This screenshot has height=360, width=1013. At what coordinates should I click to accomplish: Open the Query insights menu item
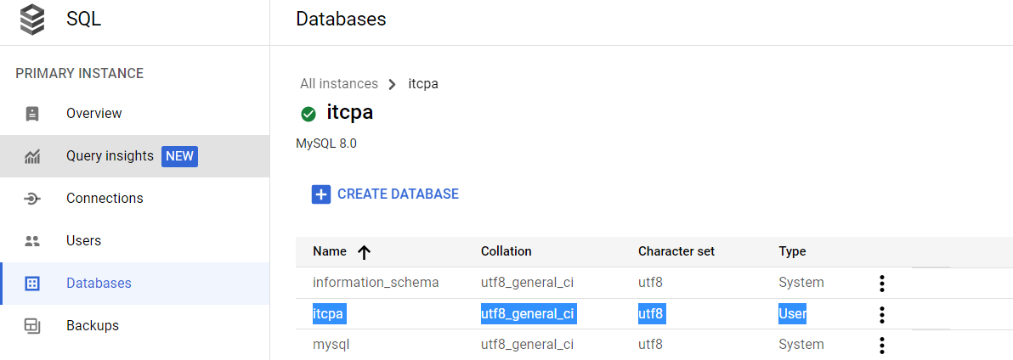pos(110,156)
